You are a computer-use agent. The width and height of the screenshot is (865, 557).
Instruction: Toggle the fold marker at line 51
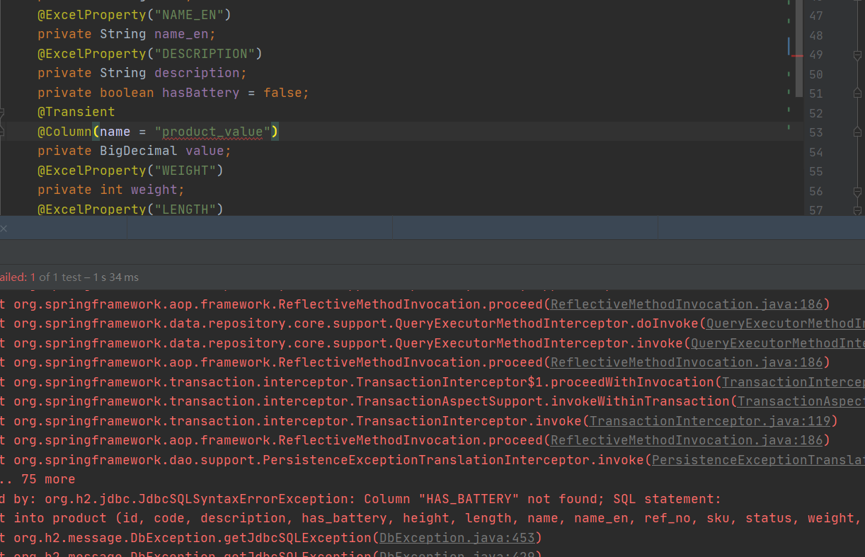pyautogui.click(x=857, y=94)
